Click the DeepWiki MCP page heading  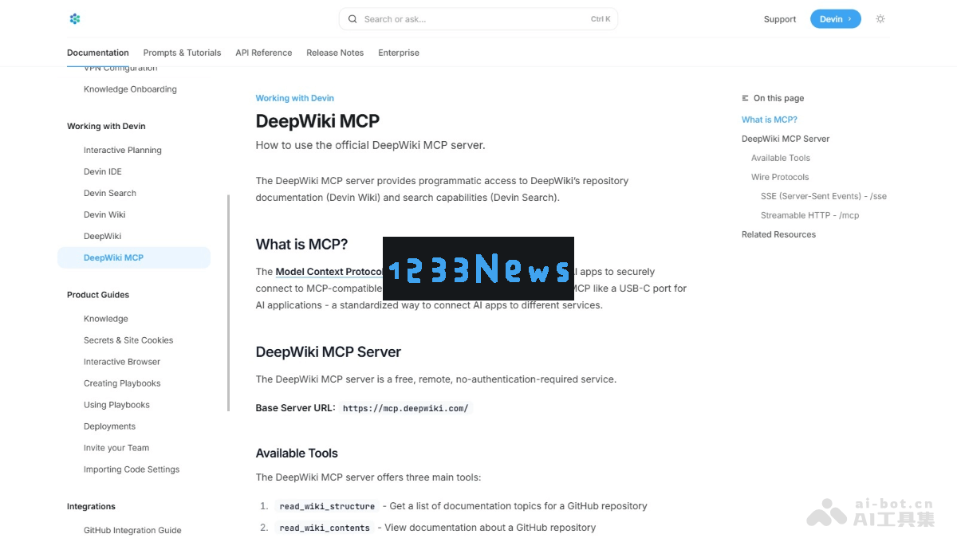coord(317,121)
